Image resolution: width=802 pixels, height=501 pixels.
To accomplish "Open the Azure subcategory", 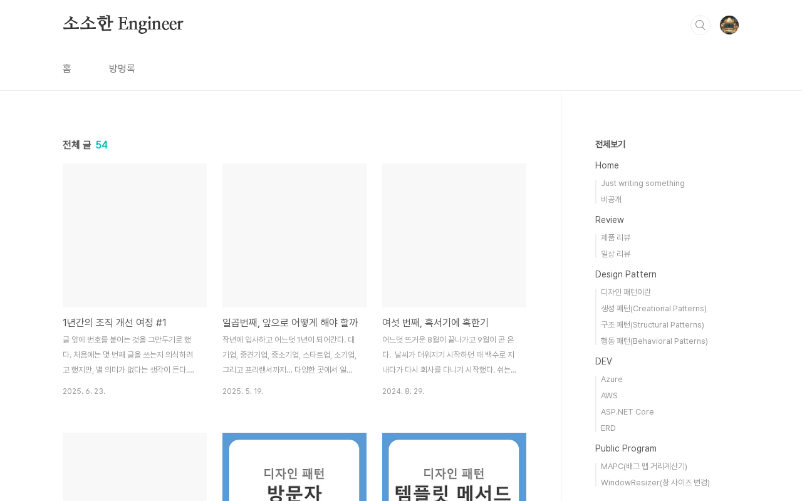I will point(612,380).
